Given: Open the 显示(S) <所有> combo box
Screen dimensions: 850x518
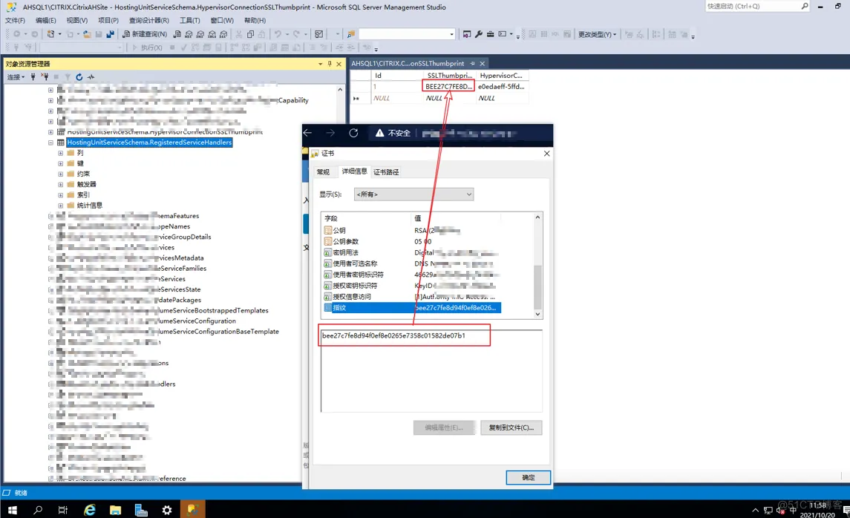Looking at the screenshot, I should [413, 194].
